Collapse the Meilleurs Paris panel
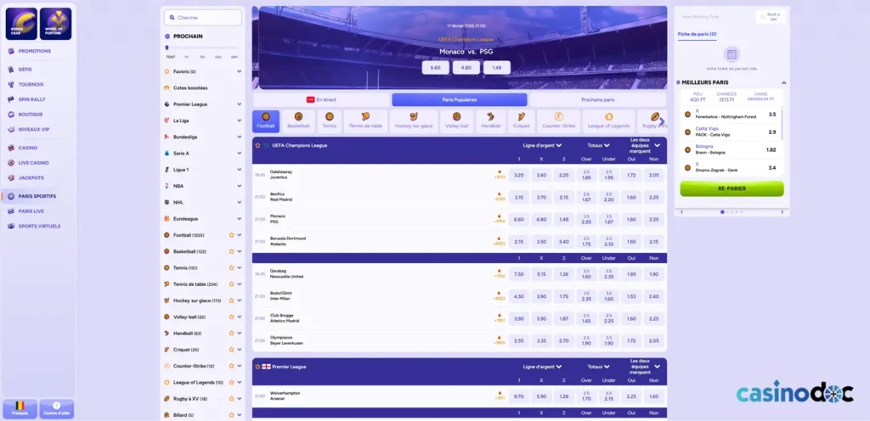 (x=784, y=82)
